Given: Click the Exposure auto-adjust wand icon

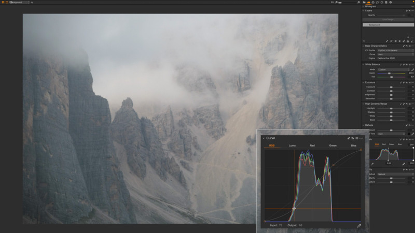Looking at the screenshot, I should point(401,82).
